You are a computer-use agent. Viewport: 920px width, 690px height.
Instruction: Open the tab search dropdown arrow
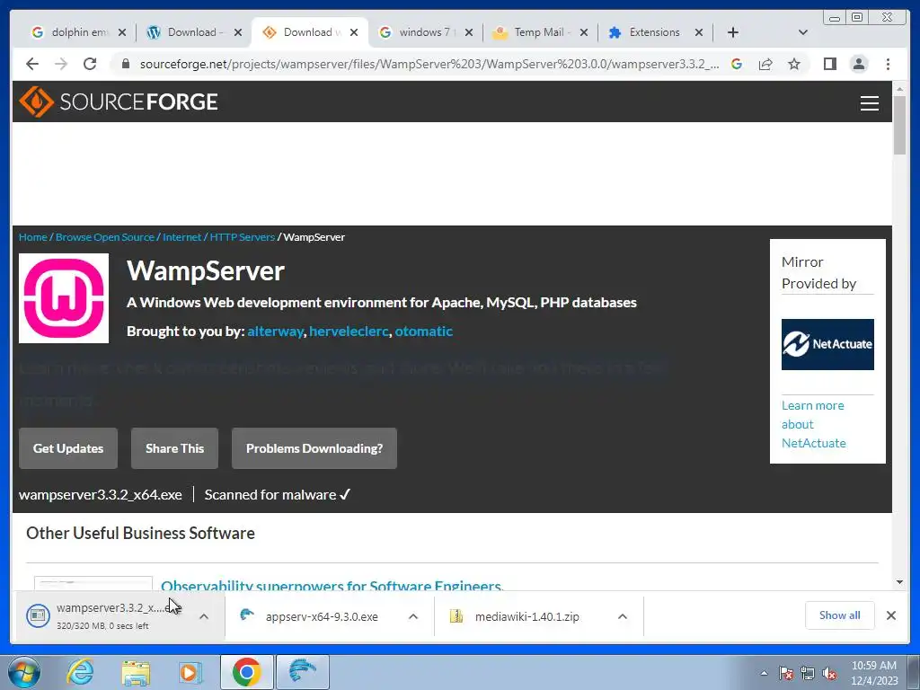803,32
